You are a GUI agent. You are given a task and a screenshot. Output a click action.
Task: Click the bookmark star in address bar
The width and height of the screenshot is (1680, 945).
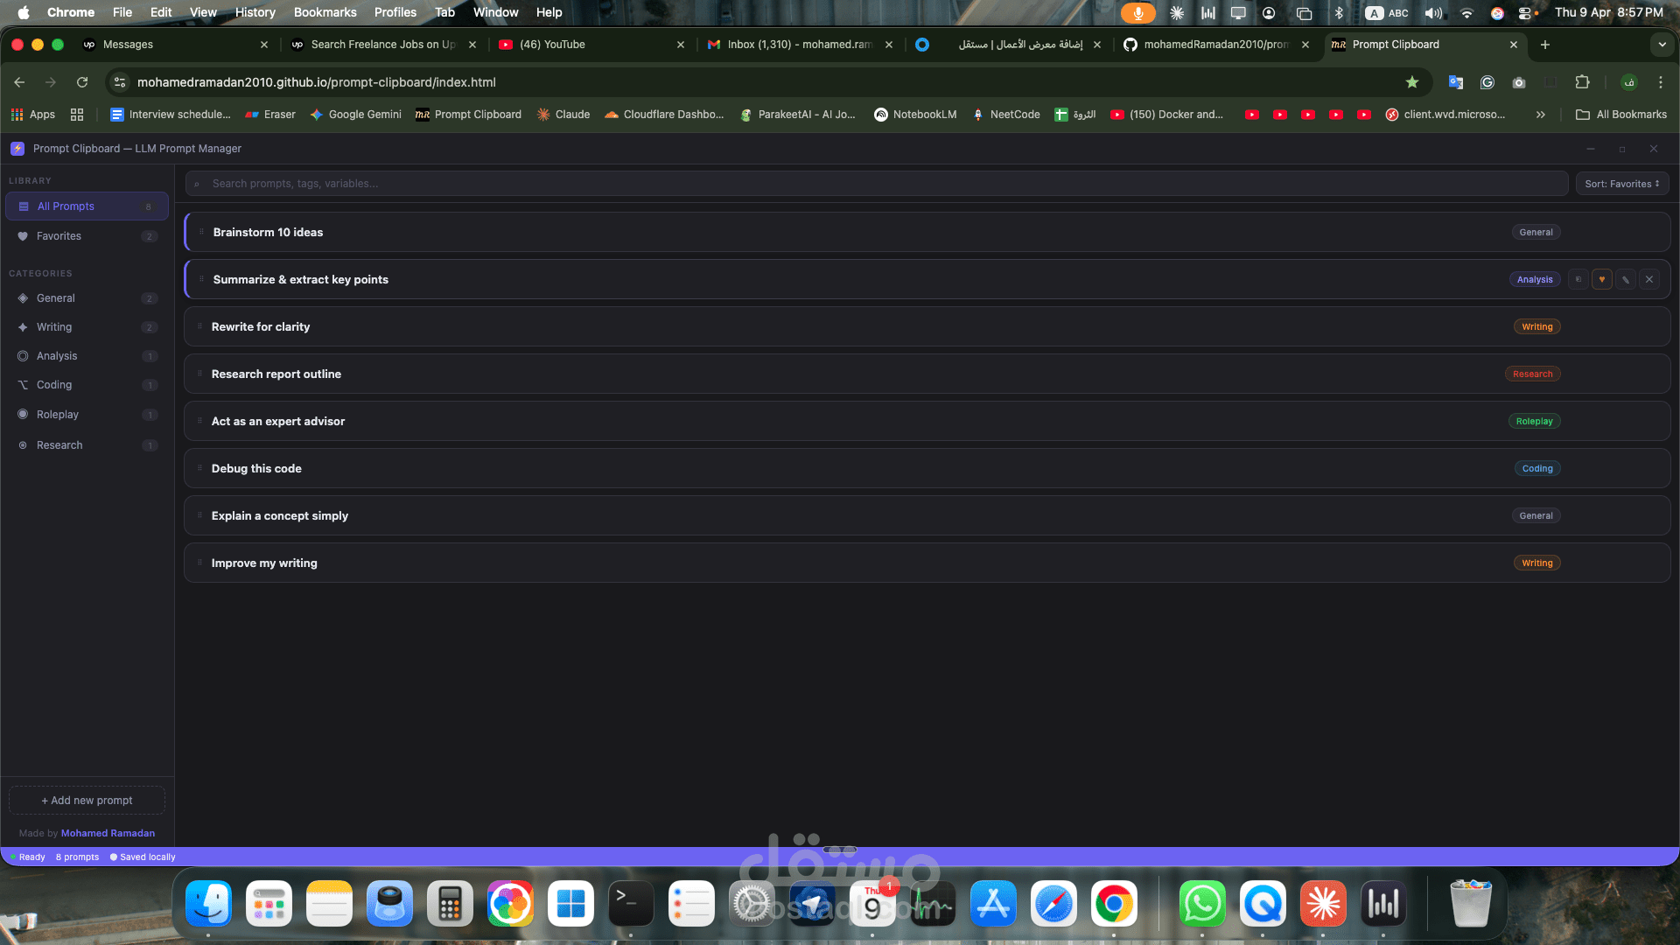[x=1411, y=82]
